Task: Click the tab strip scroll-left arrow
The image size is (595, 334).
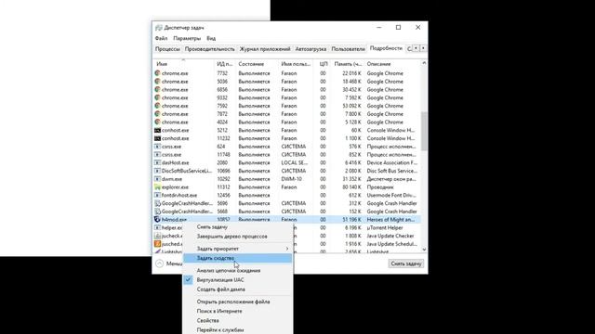Action: point(416,48)
